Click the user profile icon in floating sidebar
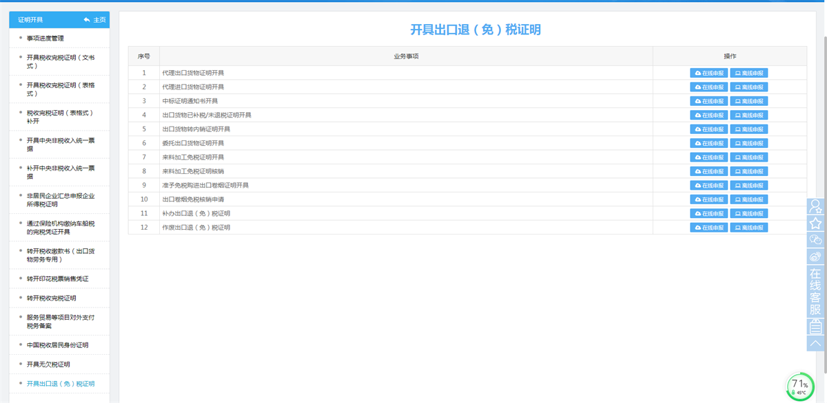 point(815,206)
